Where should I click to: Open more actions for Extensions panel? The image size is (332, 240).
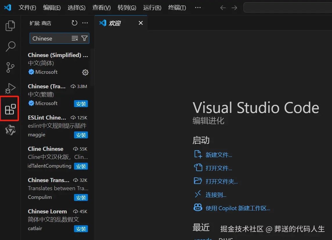tap(85, 23)
